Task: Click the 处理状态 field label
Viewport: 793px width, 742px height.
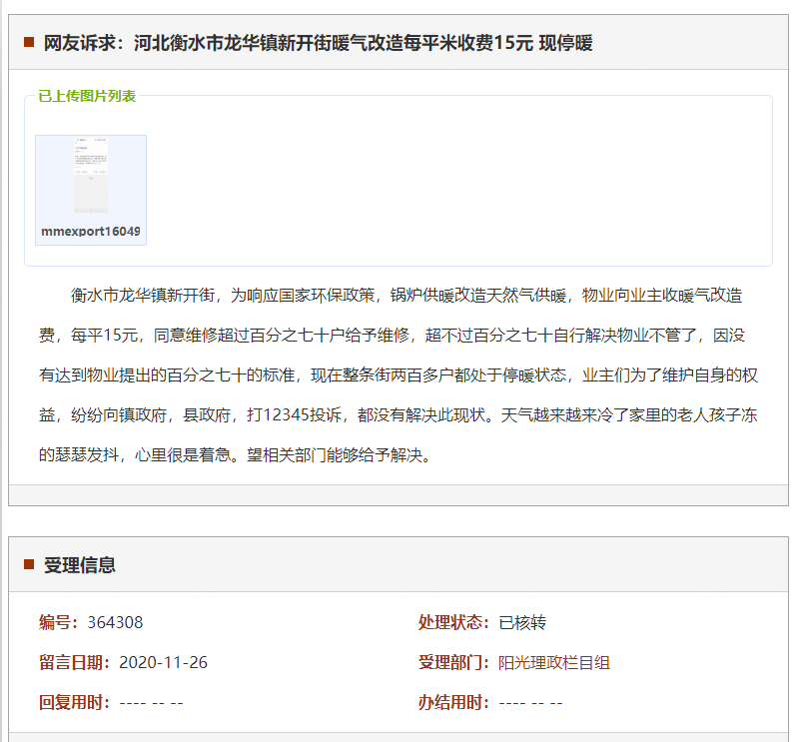Action: pos(453,622)
